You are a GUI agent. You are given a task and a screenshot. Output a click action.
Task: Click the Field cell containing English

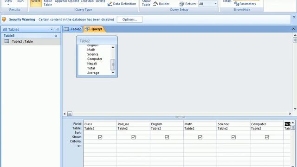pyautogui.click(x=167, y=124)
